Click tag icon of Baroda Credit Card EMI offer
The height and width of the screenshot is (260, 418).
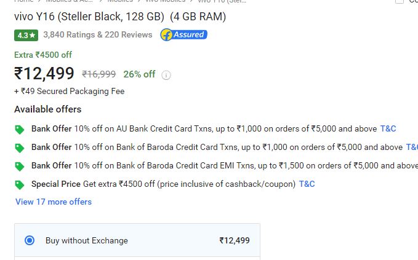coord(20,167)
